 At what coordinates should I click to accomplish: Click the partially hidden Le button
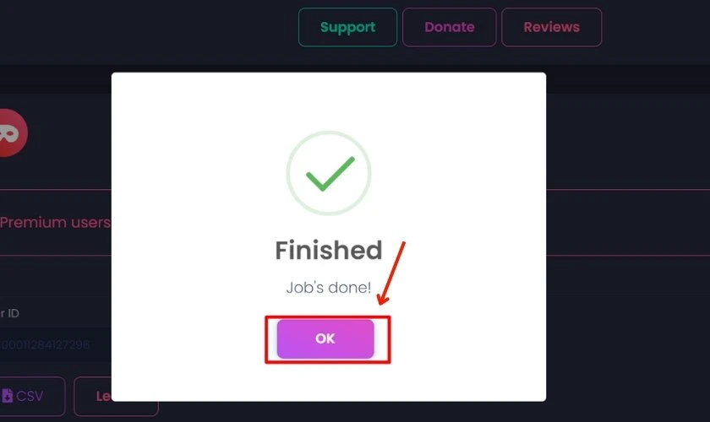pos(103,396)
